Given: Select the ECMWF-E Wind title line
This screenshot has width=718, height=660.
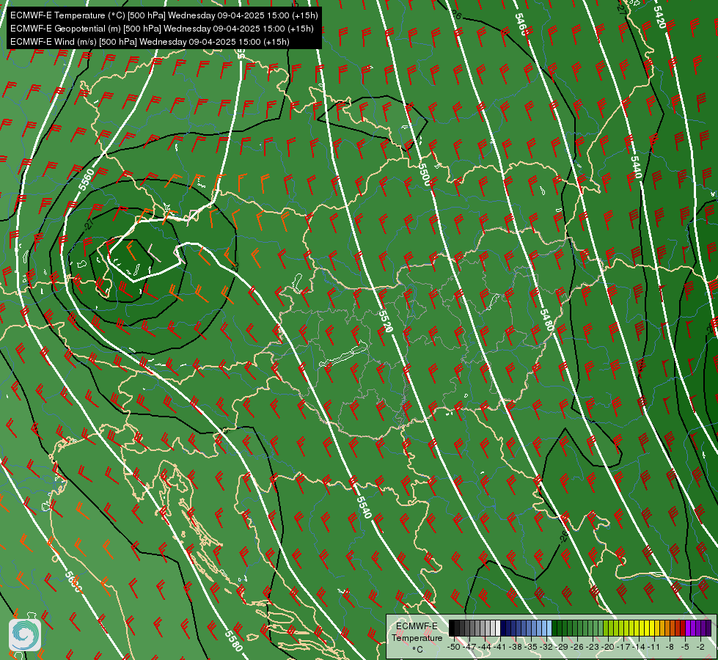Looking at the screenshot, I should point(150,42).
